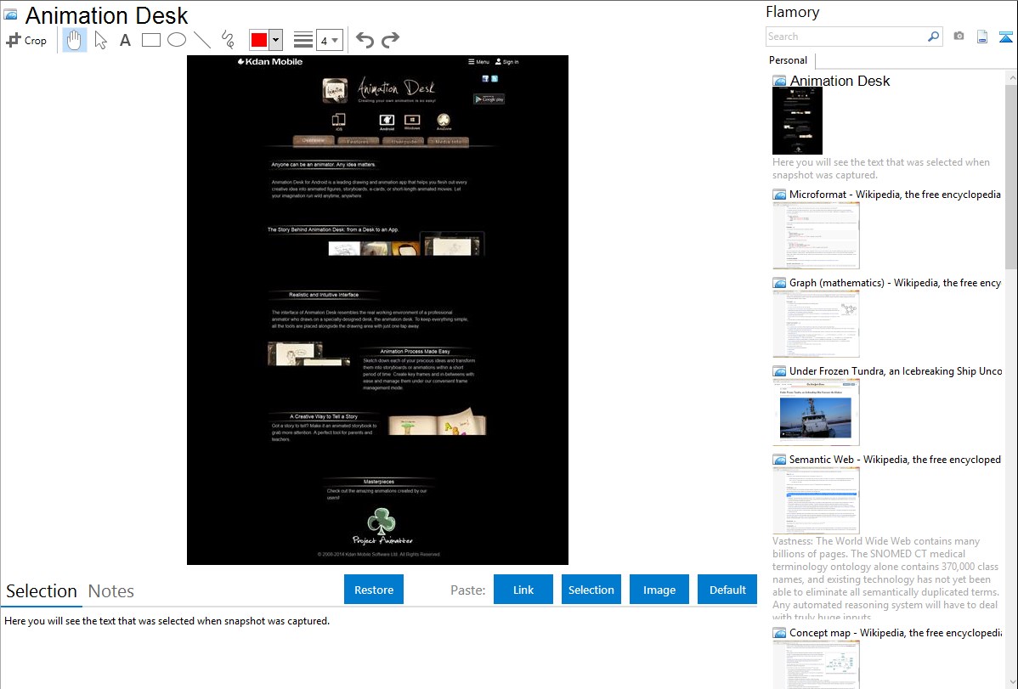Open the color picker dropdown arrow

(275, 40)
